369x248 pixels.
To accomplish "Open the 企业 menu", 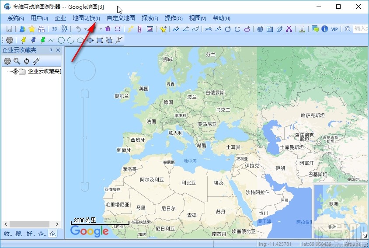I will coord(60,18).
